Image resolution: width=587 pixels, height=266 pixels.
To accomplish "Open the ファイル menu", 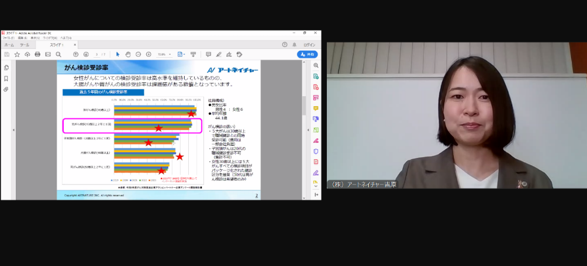I will 8,38.
